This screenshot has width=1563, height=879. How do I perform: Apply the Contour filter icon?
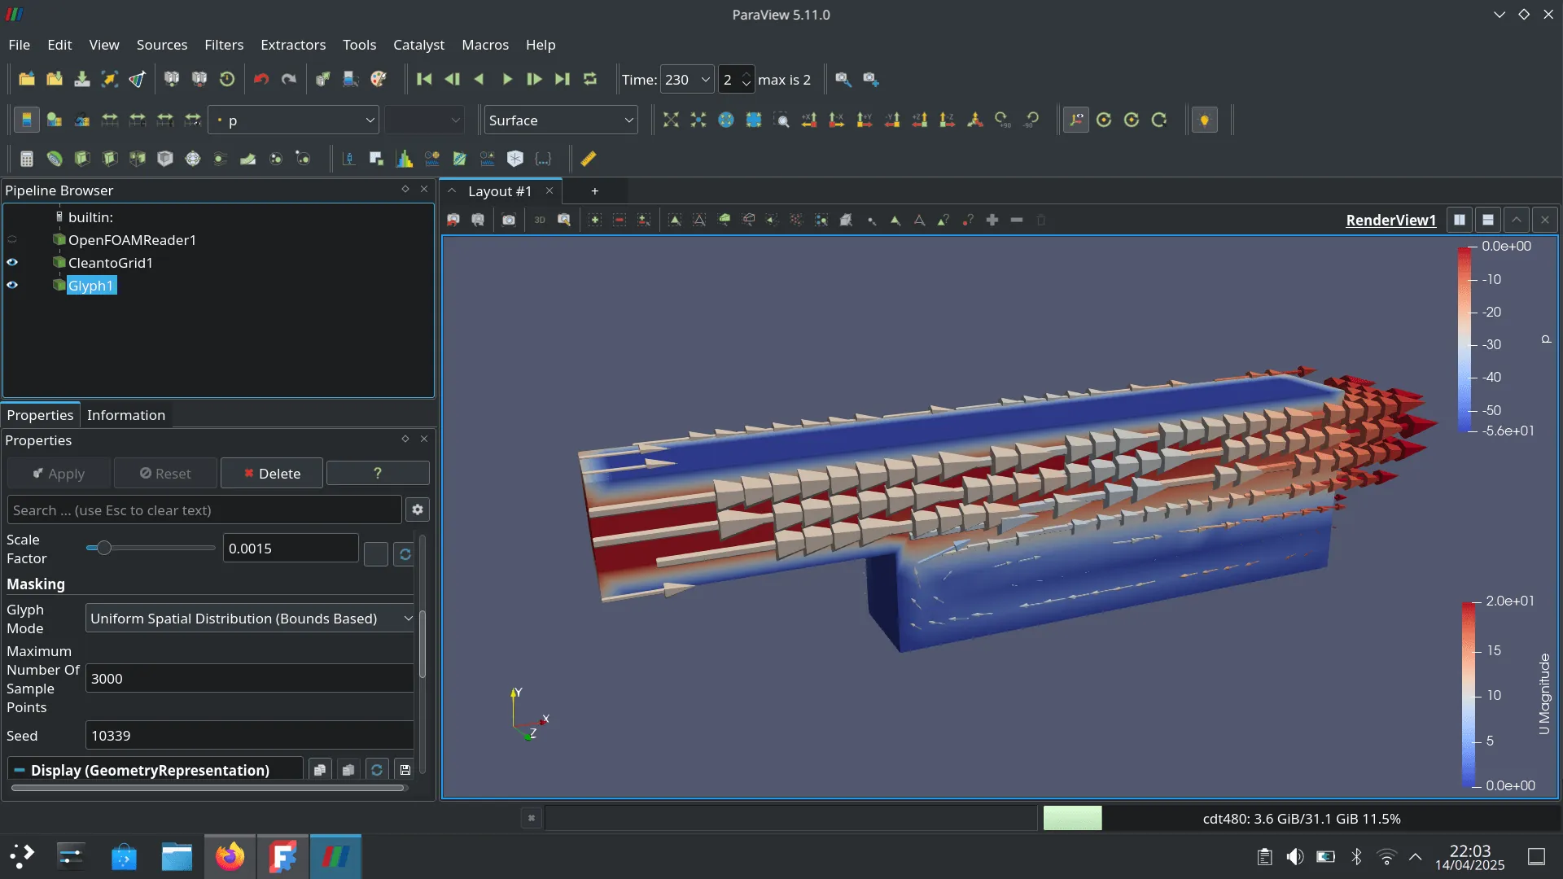(x=55, y=159)
